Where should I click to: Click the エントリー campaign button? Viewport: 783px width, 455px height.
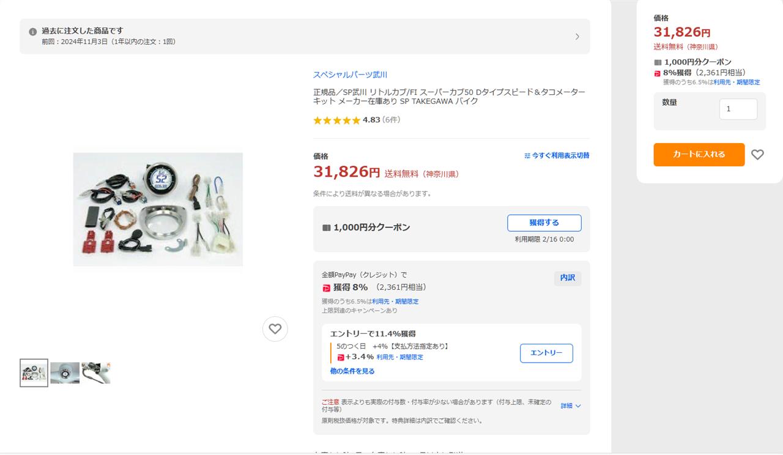(546, 353)
